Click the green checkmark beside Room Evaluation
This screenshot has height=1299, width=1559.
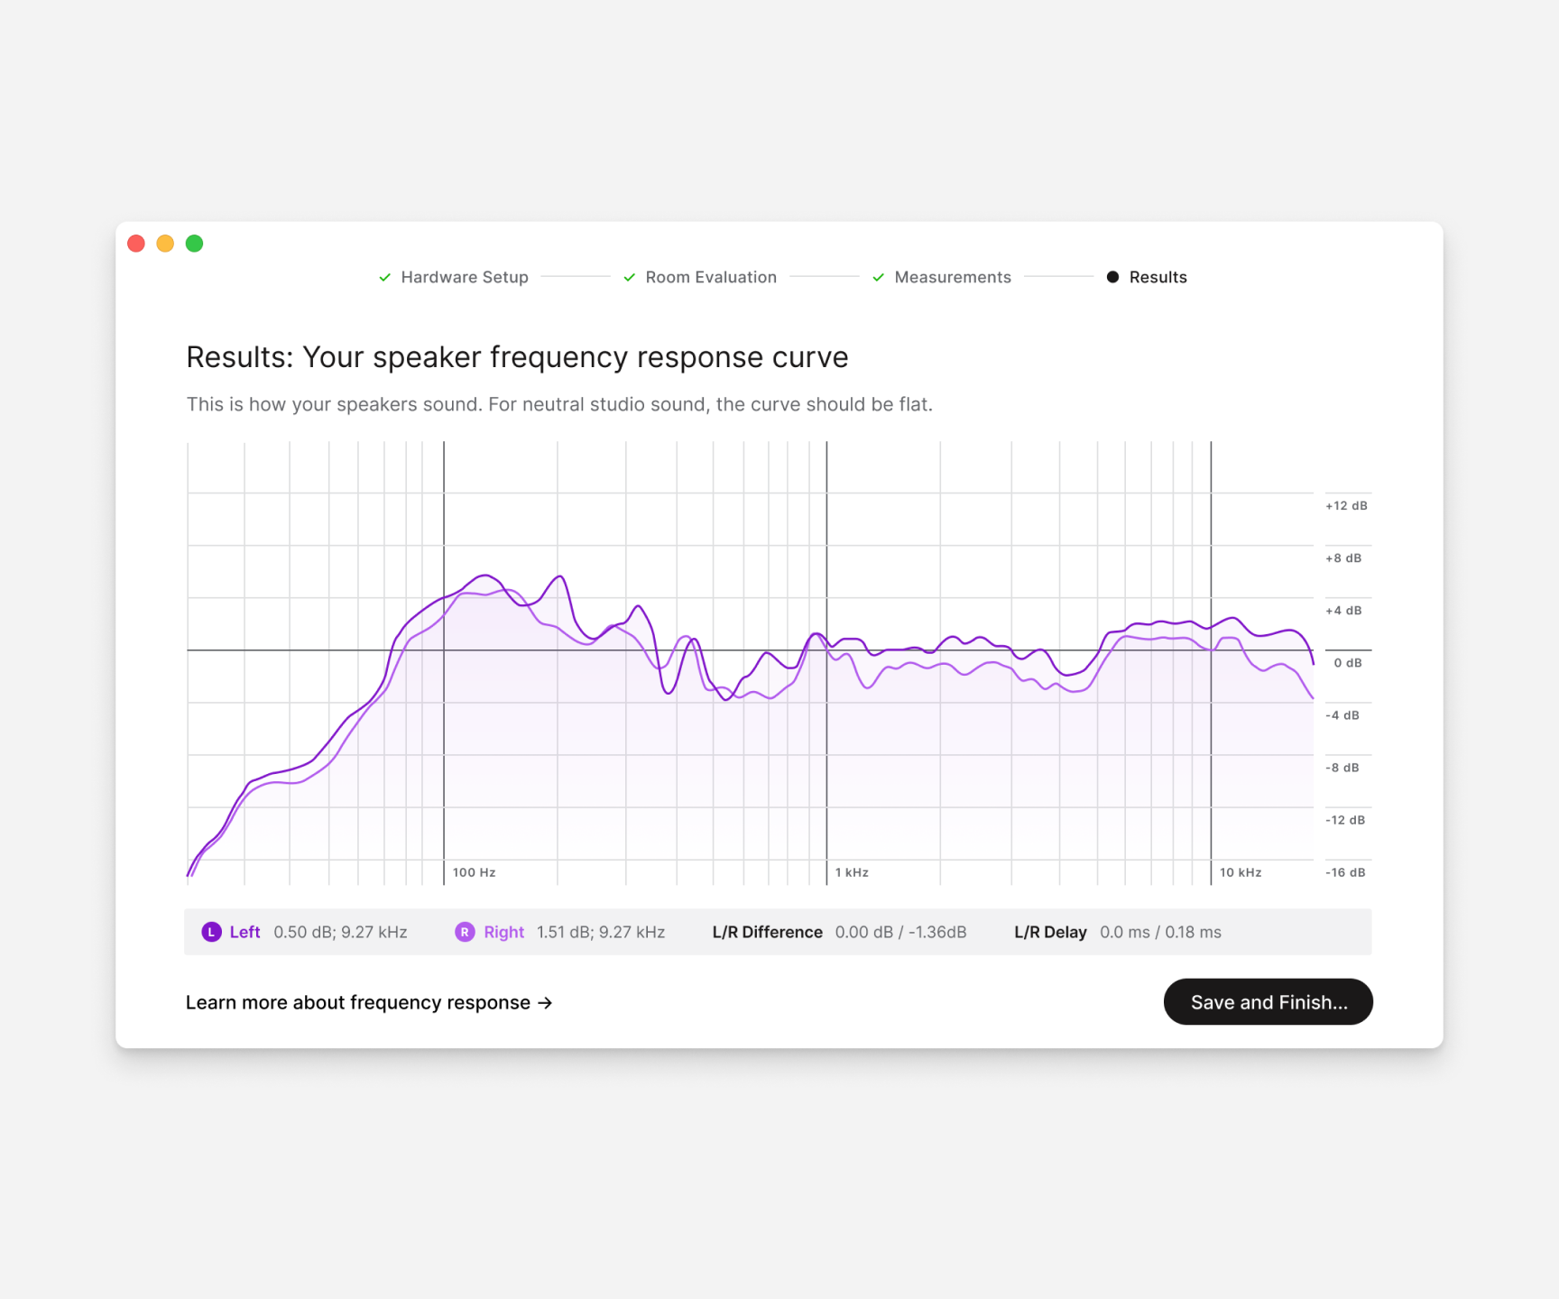[x=629, y=277]
